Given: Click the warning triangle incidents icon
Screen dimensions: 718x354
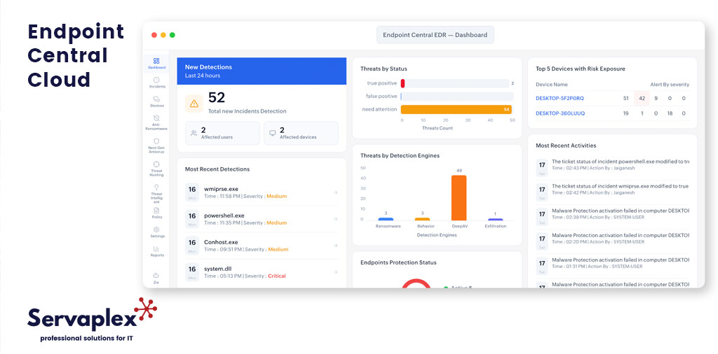Looking at the screenshot, I should (x=194, y=104).
